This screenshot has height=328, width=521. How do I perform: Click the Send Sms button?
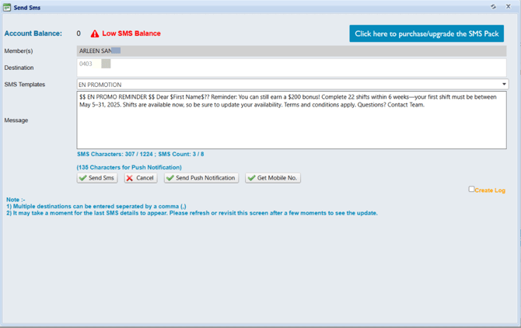tap(97, 178)
